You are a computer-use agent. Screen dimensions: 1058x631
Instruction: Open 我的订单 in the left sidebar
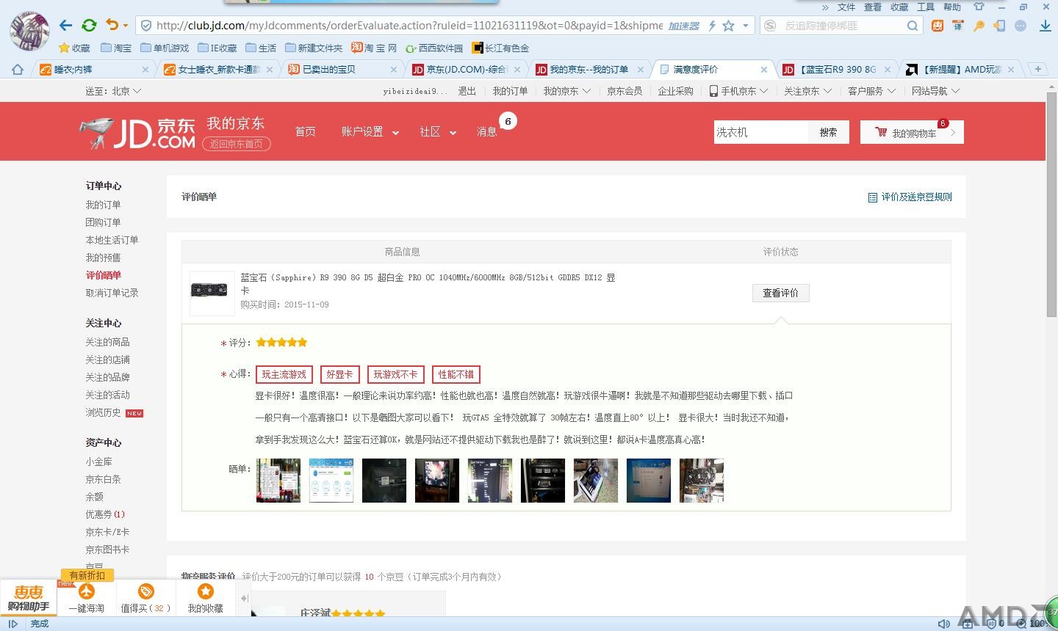(x=103, y=205)
